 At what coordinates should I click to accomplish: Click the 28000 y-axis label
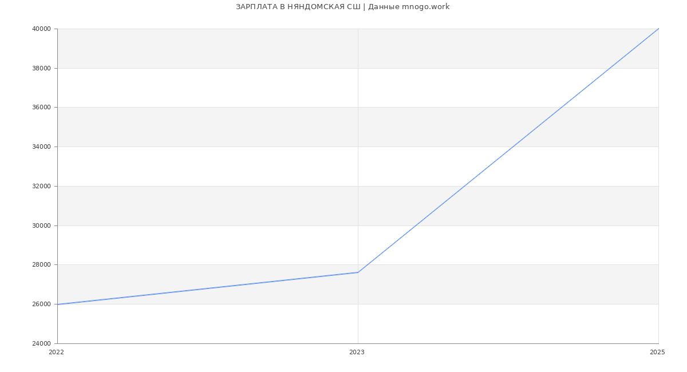pyautogui.click(x=41, y=265)
